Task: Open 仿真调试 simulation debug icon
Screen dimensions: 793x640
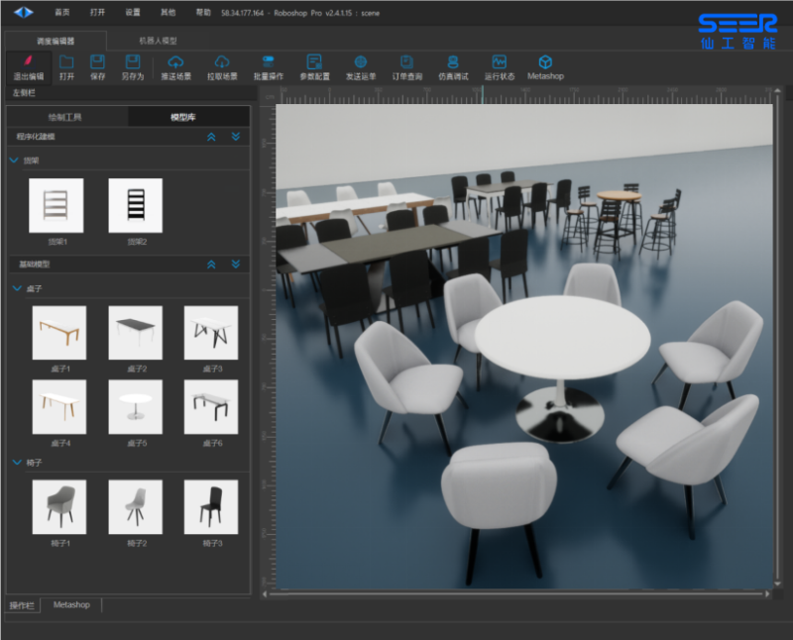Action: pos(452,62)
